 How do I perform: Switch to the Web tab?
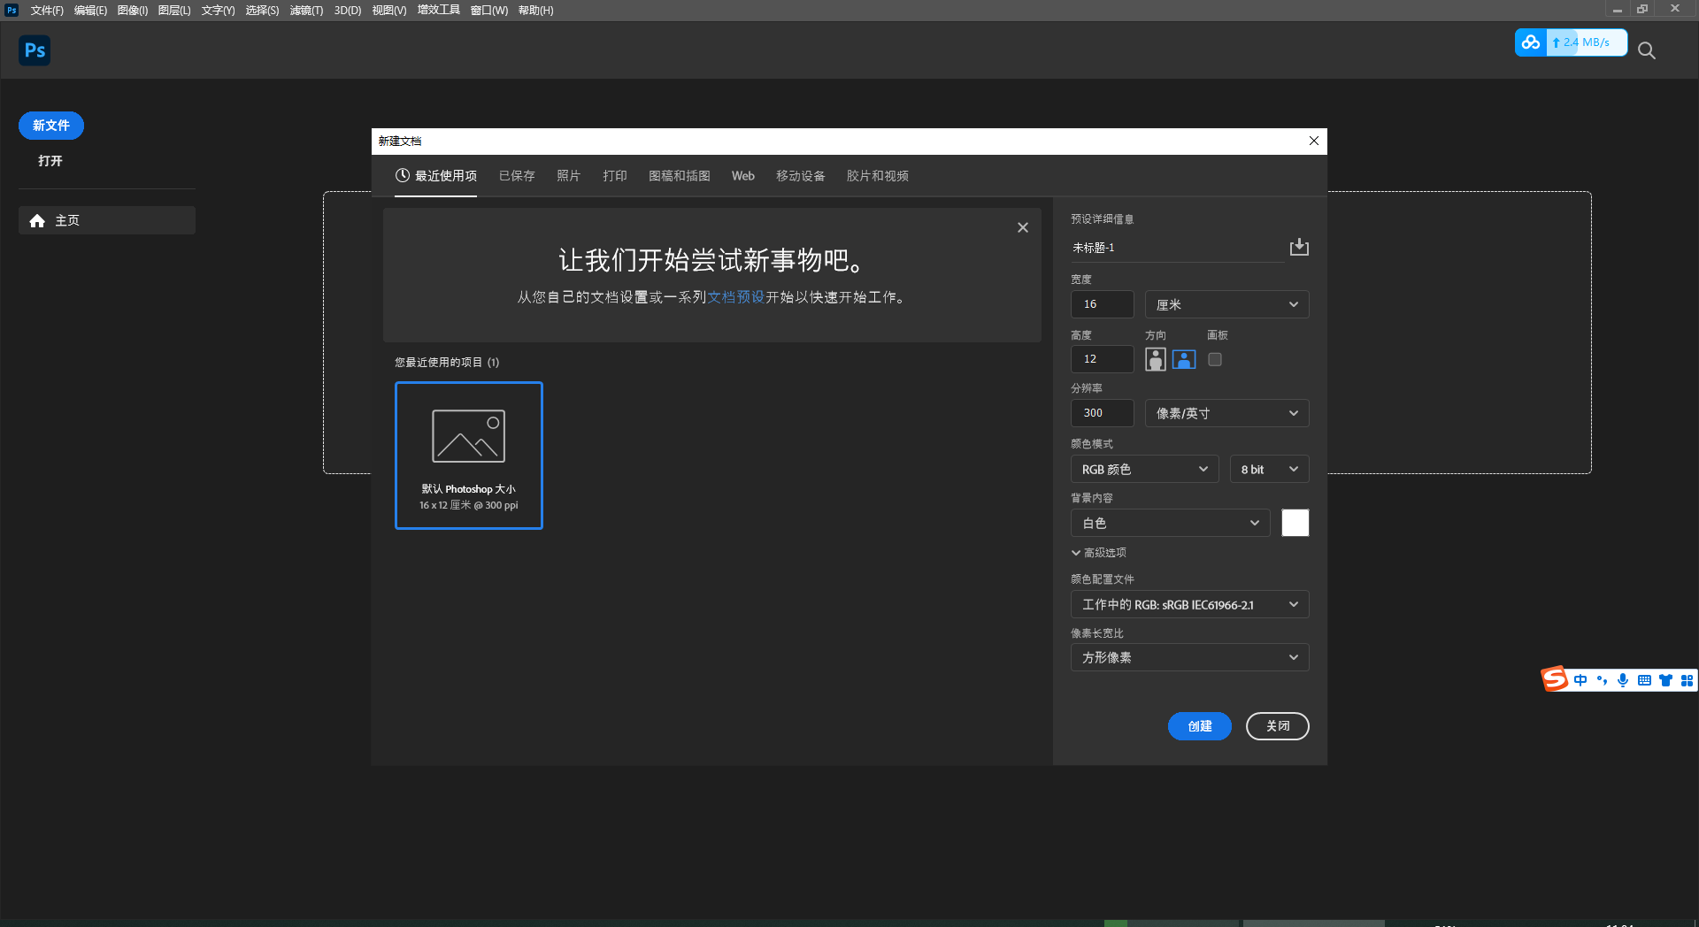(x=743, y=176)
